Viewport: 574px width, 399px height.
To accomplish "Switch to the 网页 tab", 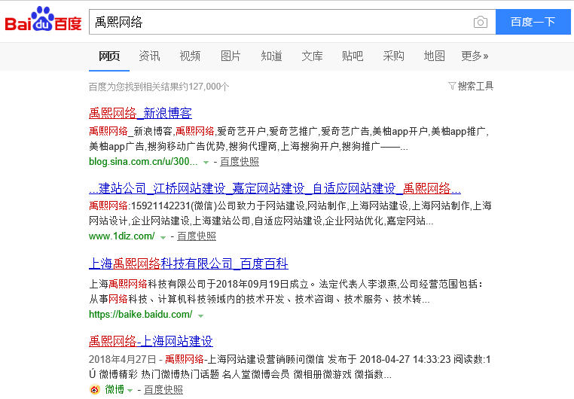I will pyautogui.click(x=109, y=56).
